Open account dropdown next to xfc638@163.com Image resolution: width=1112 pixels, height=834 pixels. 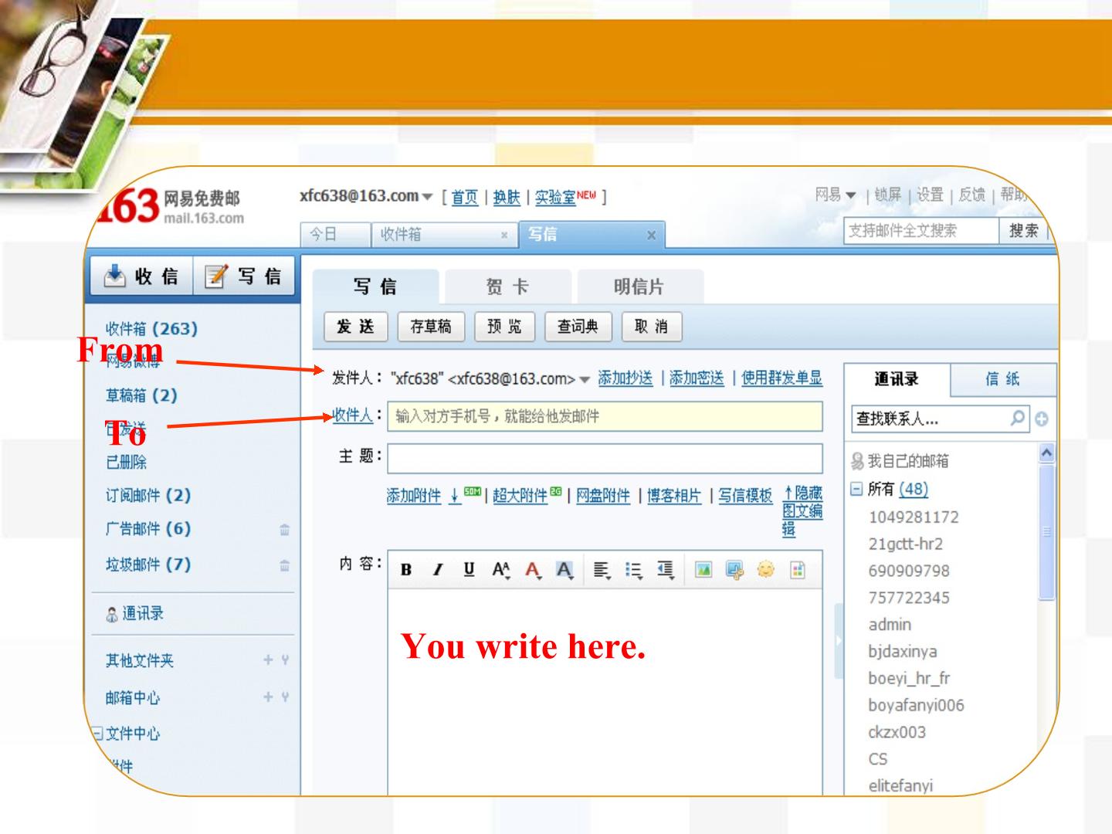[427, 197]
